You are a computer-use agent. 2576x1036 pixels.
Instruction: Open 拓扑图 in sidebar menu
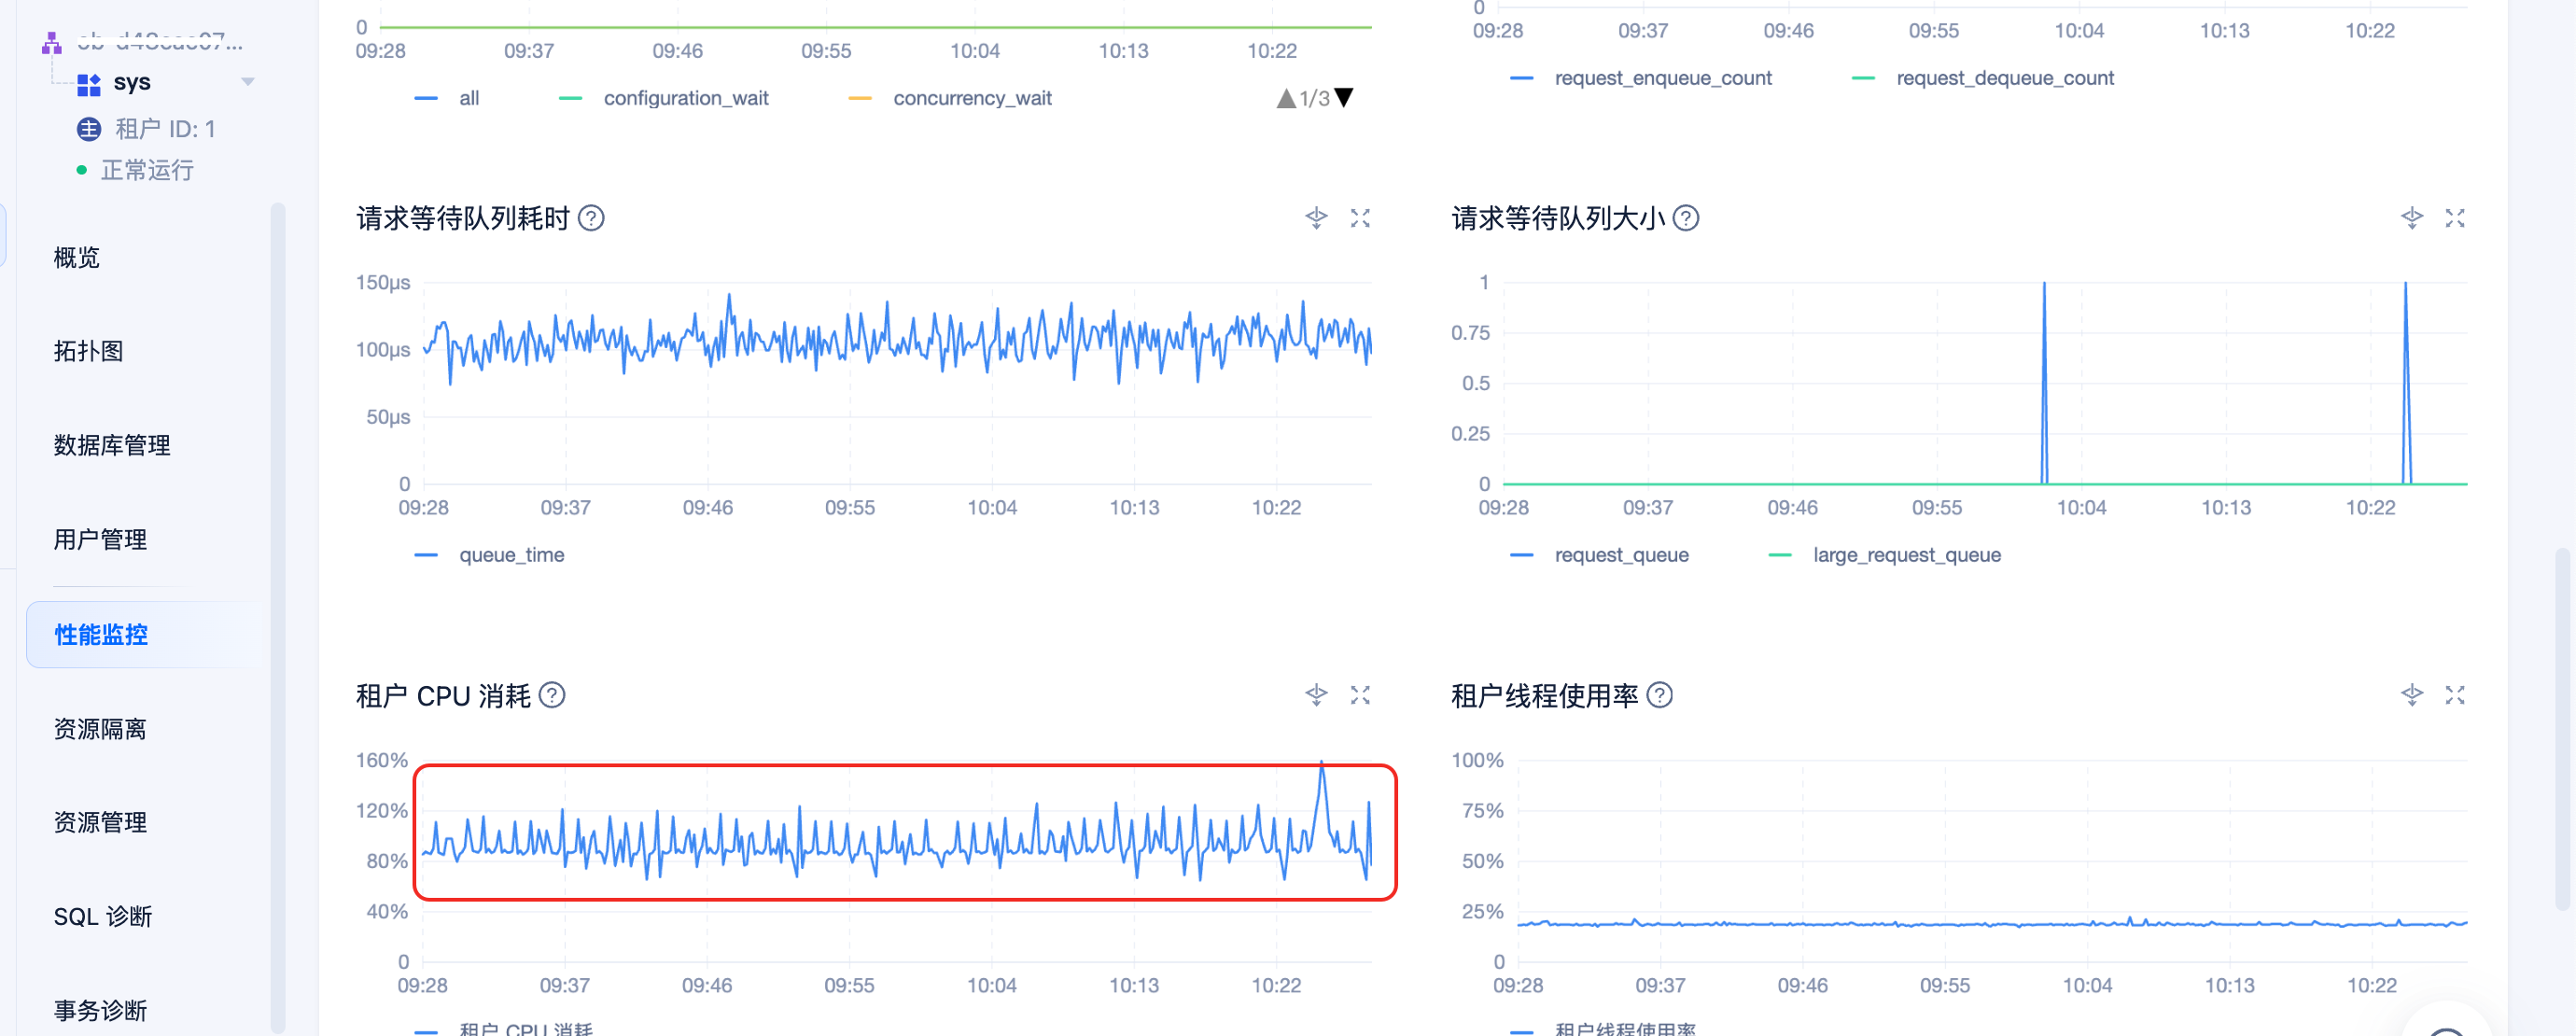pyautogui.click(x=88, y=351)
